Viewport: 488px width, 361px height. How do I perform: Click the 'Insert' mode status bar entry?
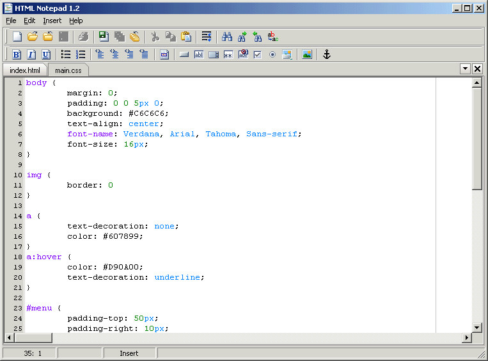tap(129, 353)
